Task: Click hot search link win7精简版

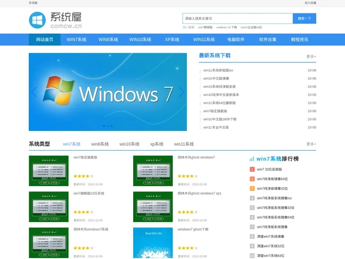Action: coord(205,27)
